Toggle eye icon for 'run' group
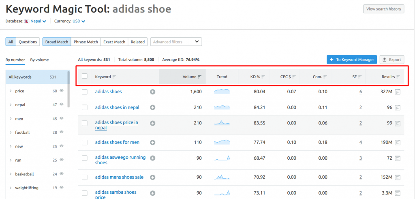This screenshot has height=199, width=415. (x=62, y=160)
